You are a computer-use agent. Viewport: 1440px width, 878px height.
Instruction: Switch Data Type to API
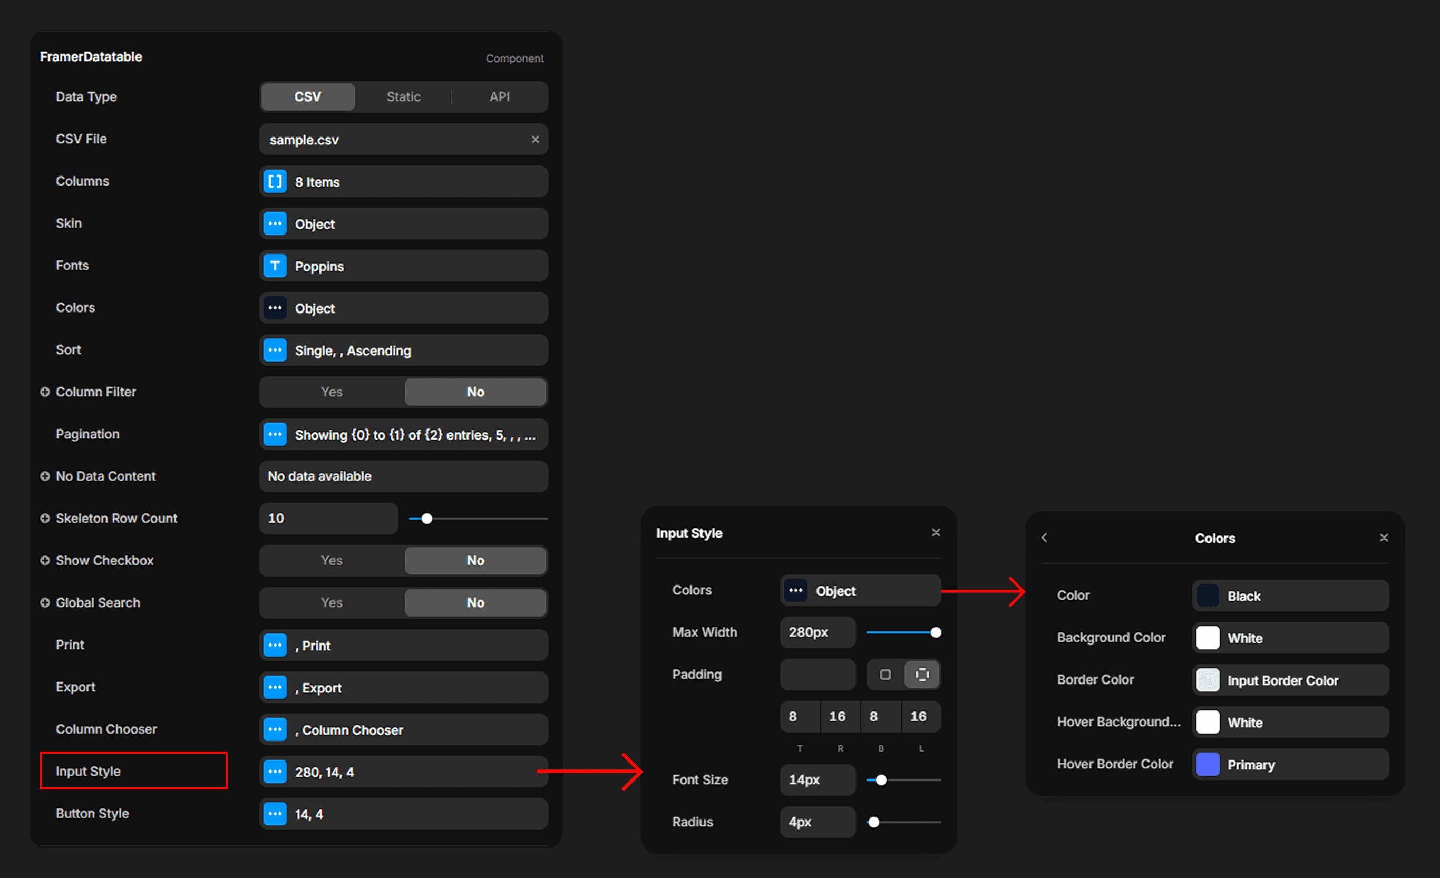pyautogui.click(x=499, y=97)
